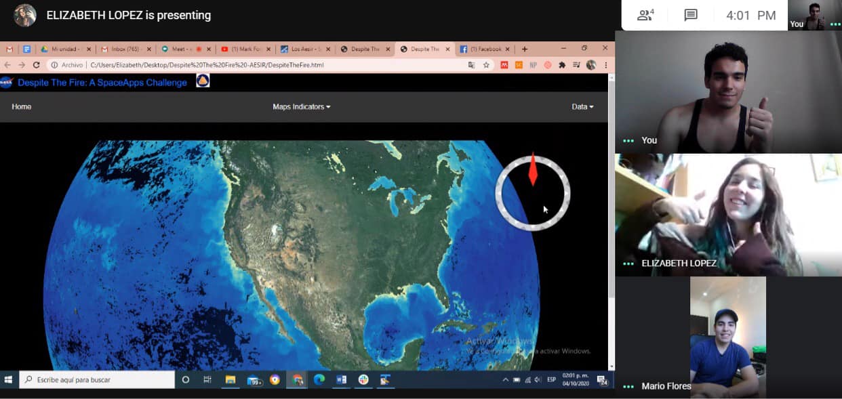
Task: Click the Escribe aquí para buscar search box
Action: (97, 380)
